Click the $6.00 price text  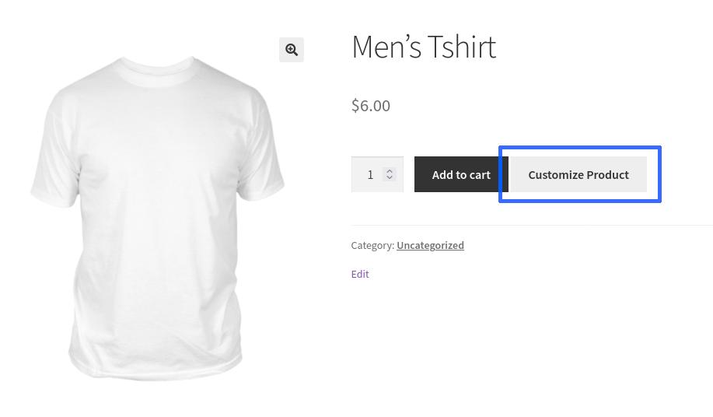coord(371,105)
